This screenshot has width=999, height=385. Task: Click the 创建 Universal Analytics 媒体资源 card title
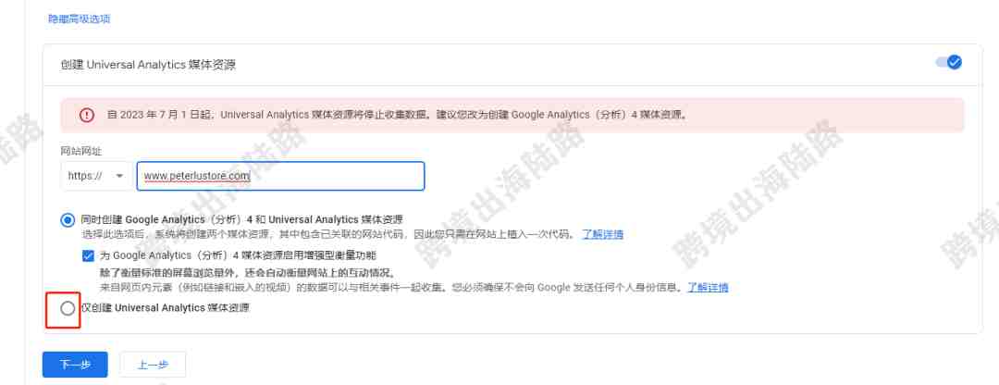pyautogui.click(x=148, y=65)
